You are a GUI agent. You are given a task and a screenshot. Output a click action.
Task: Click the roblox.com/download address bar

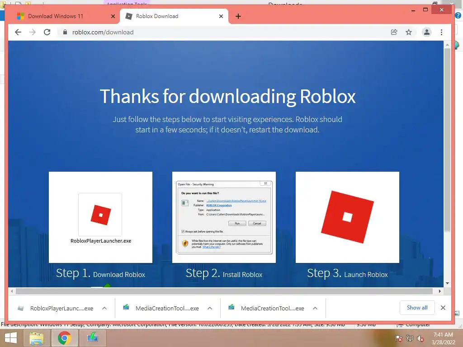[x=224, y=32]
